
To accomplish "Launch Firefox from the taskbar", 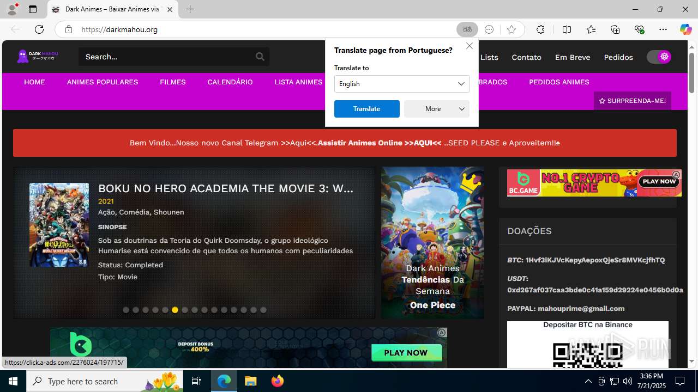I will (277, 381).
